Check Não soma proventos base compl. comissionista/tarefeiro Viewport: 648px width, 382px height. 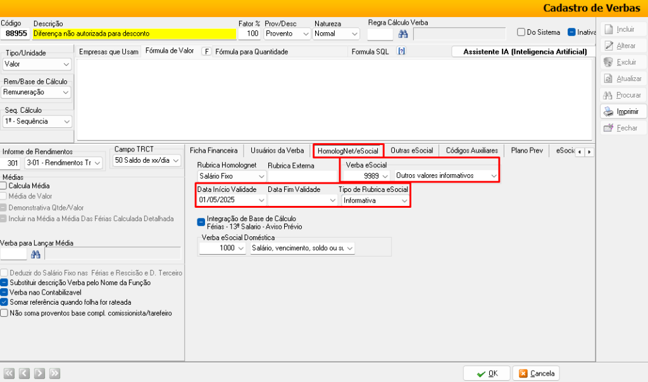click(4, 313)
